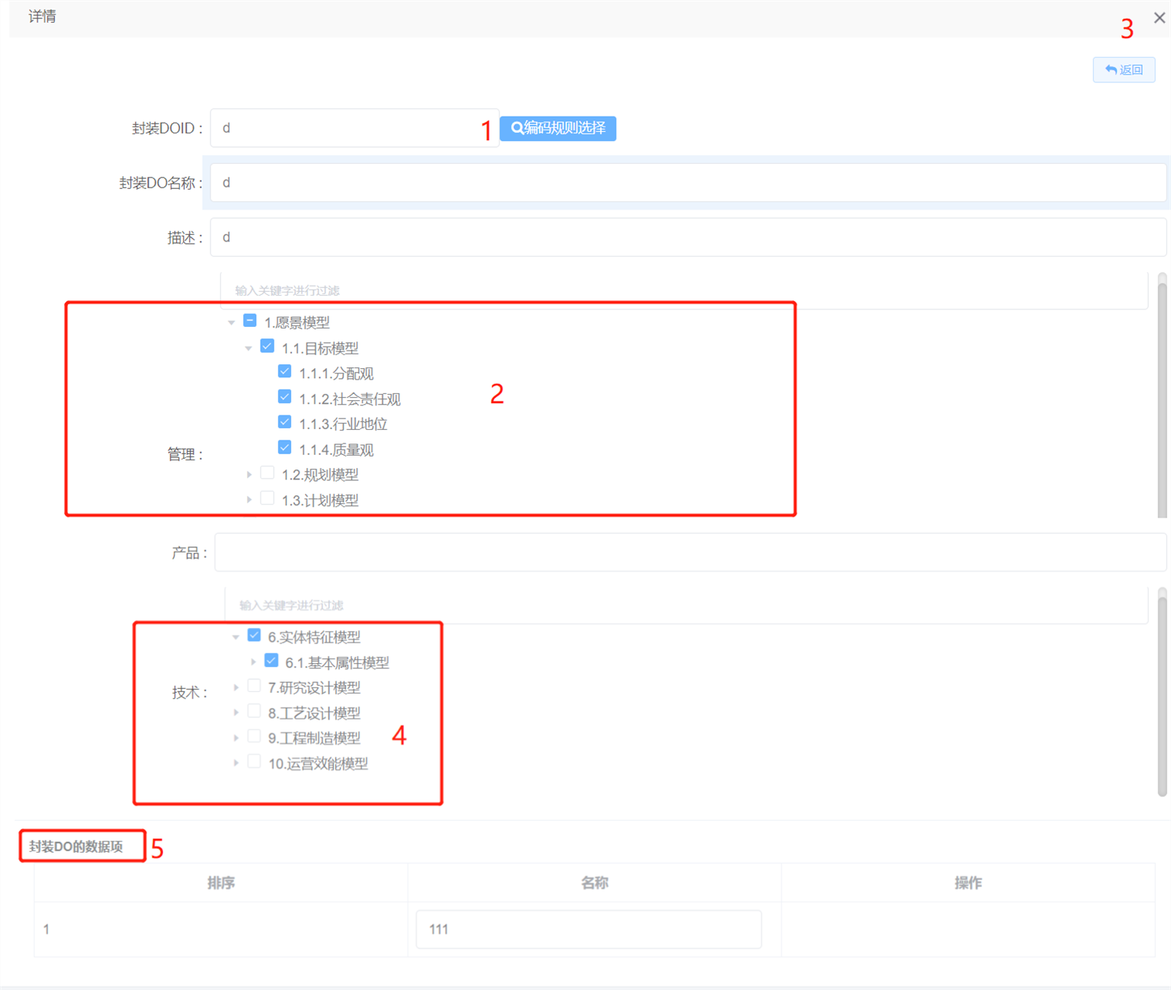Click the 技术 tree vertical scrollbar
The width and height of the screenshot is (1171, 990).
[1162, 694]
